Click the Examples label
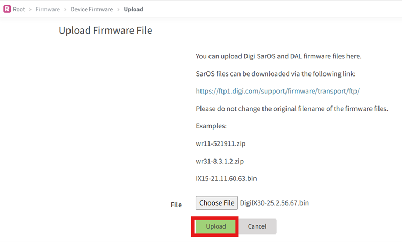 coord(211,126)
